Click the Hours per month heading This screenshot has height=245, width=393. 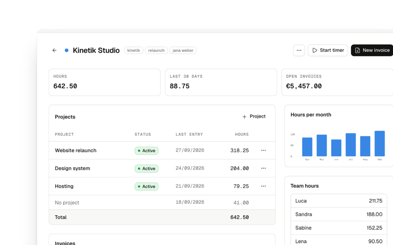point(311,115)
